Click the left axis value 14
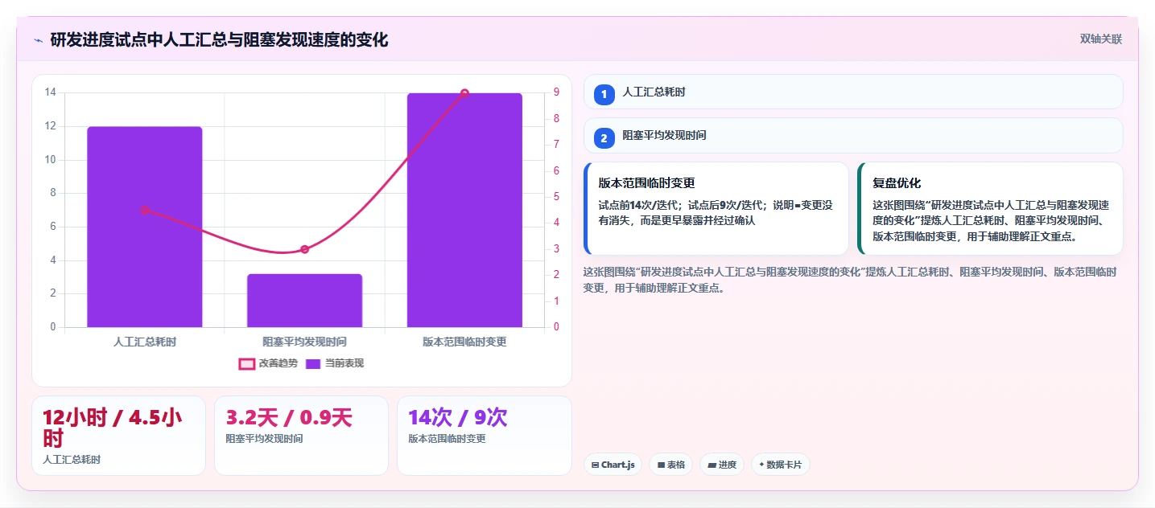This screenshot has width=1155, height=508. [50, 92]
